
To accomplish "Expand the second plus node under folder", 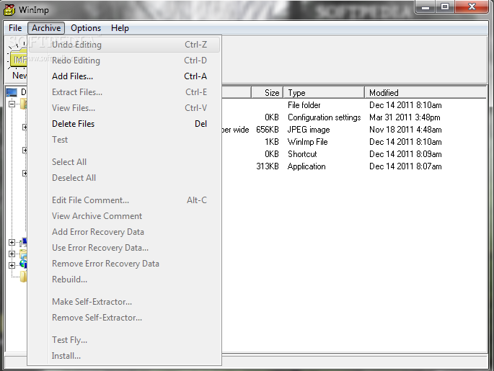I will coord(25,150).
